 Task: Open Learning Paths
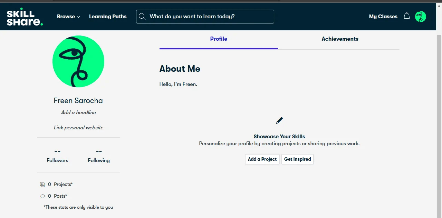108,17
